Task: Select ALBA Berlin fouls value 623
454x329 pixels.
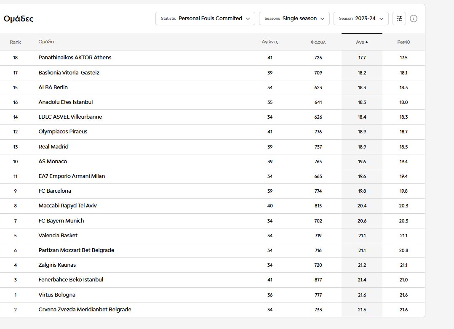Action: [318, 88]
